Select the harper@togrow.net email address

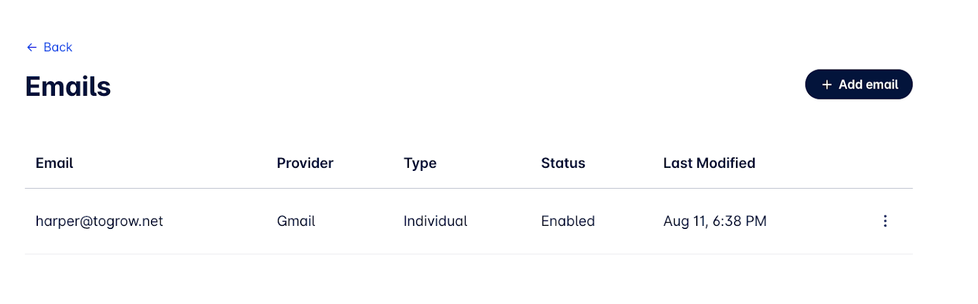[99, 221]
